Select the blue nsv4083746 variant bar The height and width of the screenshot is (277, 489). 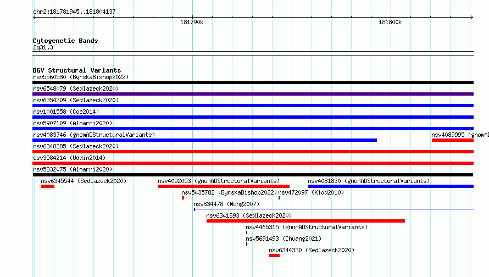click(204, 140)
